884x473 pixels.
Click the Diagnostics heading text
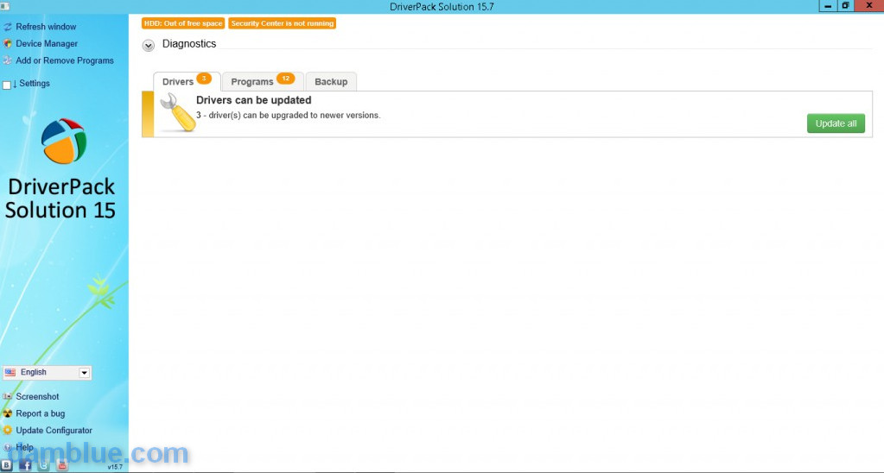(189, 43)
